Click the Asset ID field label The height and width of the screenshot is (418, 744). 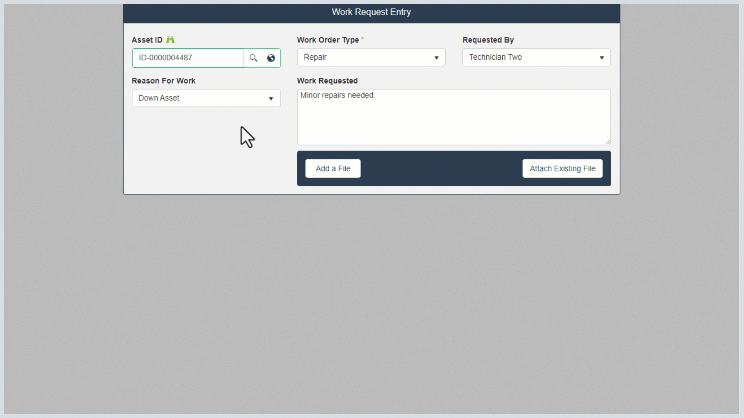[x=147, y=40]
